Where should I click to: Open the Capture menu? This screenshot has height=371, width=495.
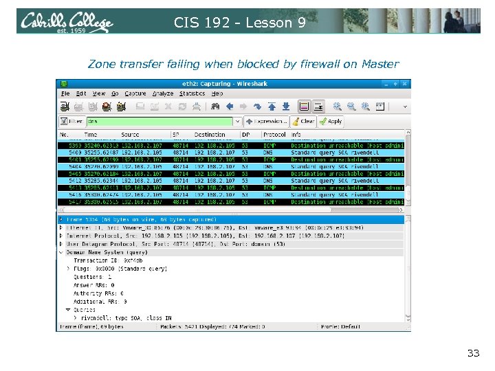tap(135, 93)
